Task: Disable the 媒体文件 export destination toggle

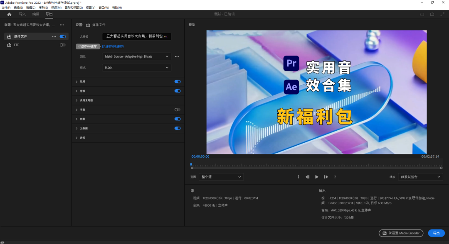Action: click(63, 37)
